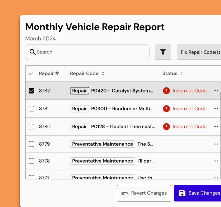The image size is (221, 207).
Task: Click the Fix Repair Code(s) button
Action: pyautogui.click(x=199, y=52)
